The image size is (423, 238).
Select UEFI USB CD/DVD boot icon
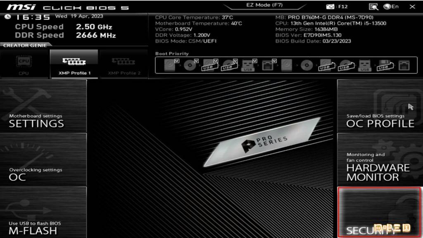click(230, 65)
